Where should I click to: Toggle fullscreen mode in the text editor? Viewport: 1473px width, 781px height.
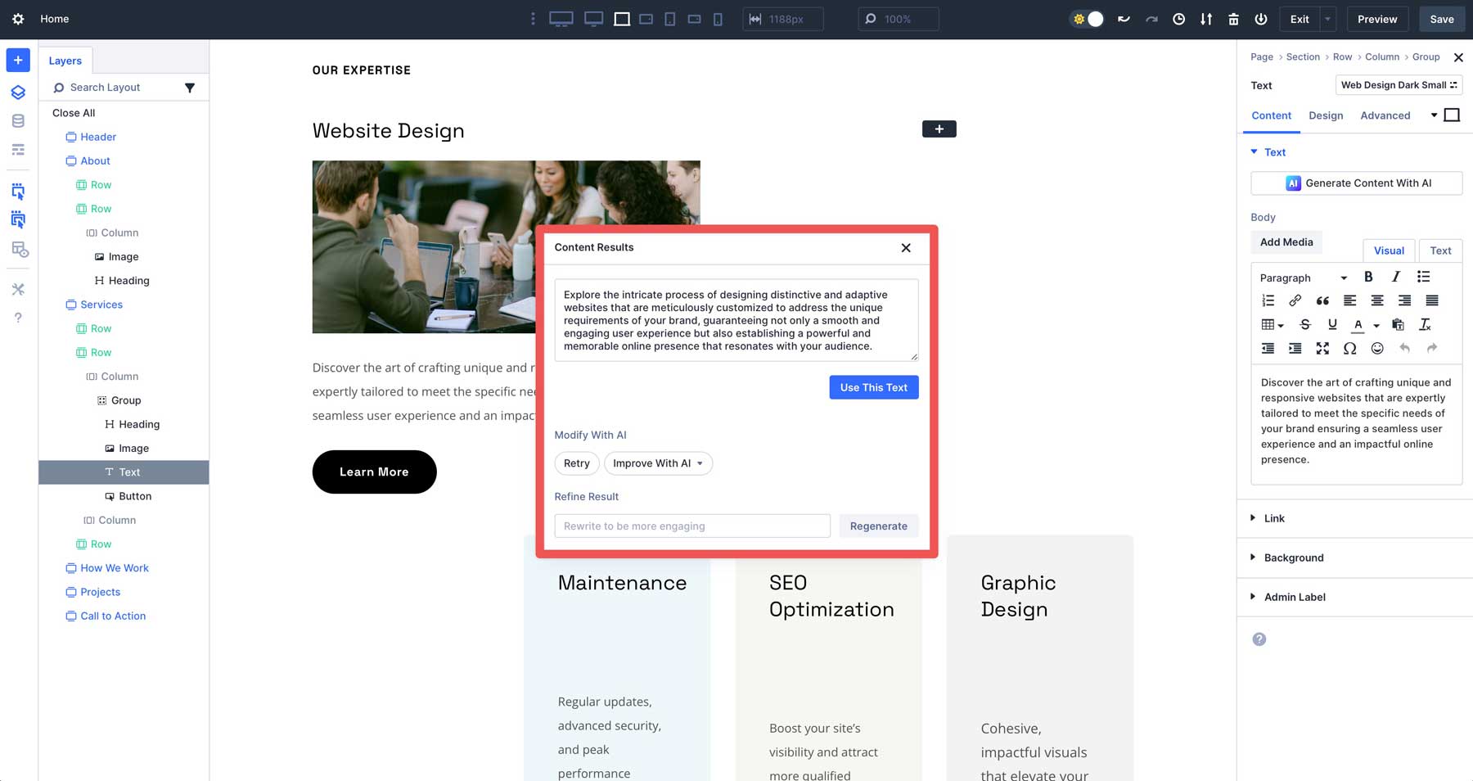tap(1323, 348)
